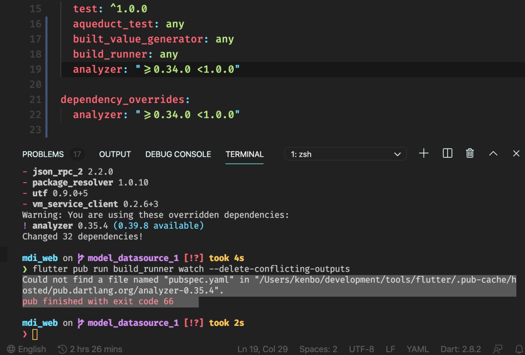Click line number 21 in the gutter
Screen dimensions: 525x355
(x=36, y=99)
